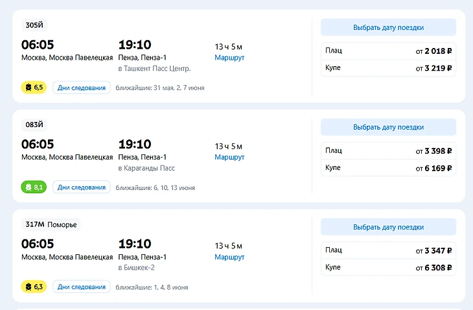Open Маршрут link for the Караганды train
This screenshot has width=473, height=310.
tap(229, 157)
